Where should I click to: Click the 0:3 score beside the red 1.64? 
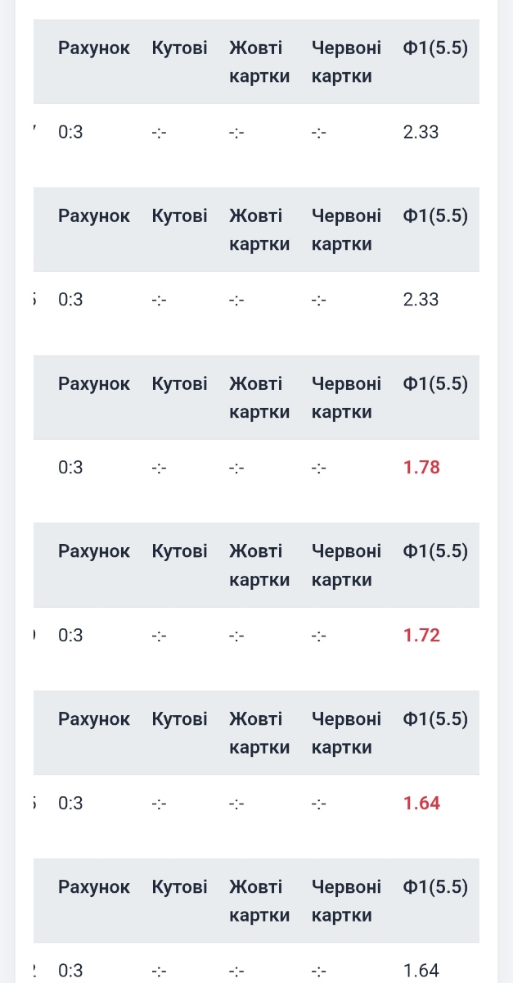click(71, 804)
